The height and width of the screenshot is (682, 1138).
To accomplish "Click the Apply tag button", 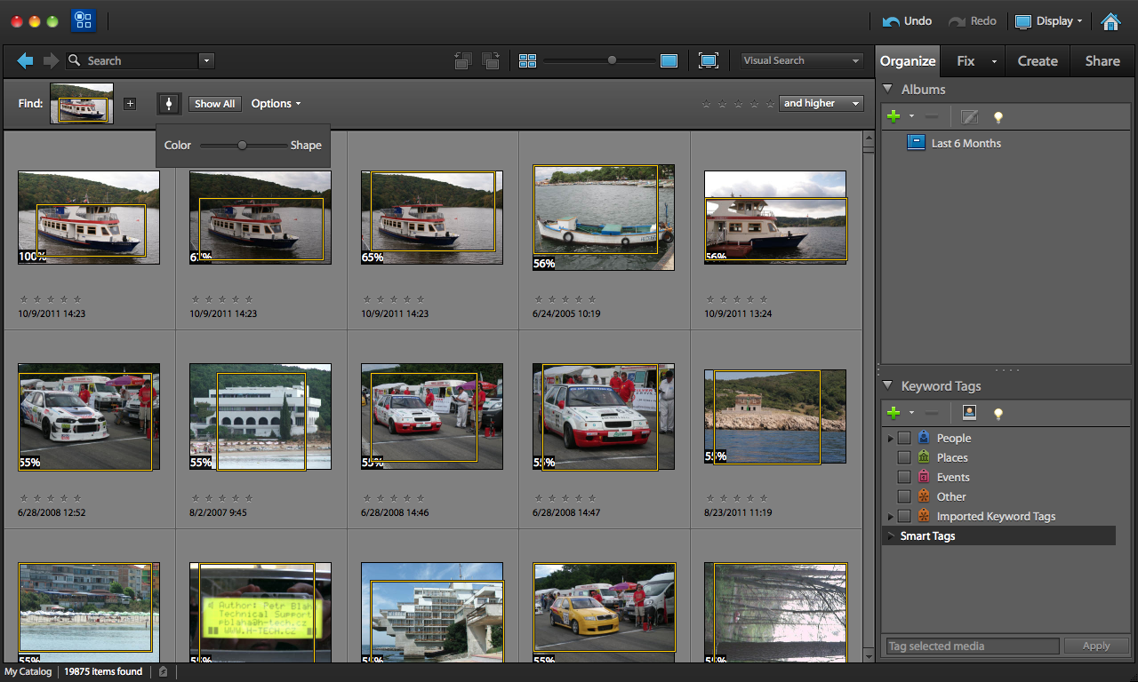I will (x=1095, y=646).
